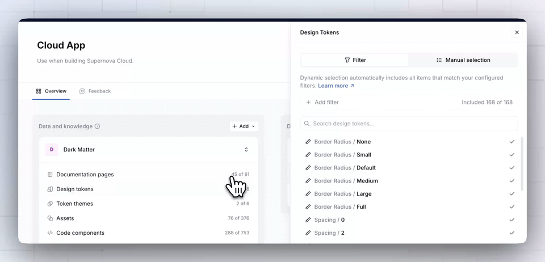
Task: Switch to Manual selection tab
Action: point(463,60)
